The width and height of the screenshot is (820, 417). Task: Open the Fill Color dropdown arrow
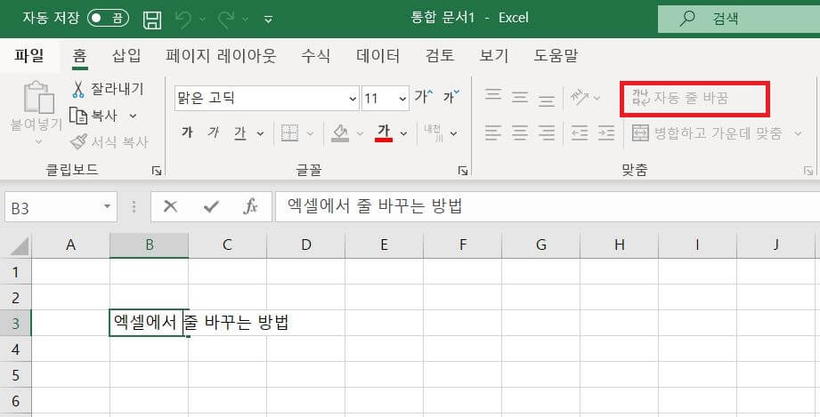(360, 133)
